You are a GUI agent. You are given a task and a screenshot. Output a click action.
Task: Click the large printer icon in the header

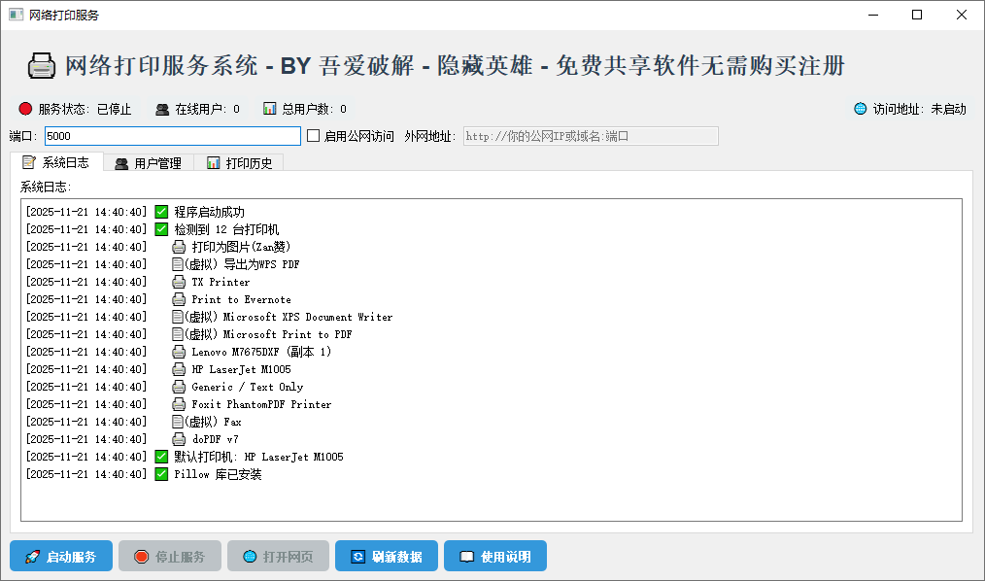tap(42, 66)
